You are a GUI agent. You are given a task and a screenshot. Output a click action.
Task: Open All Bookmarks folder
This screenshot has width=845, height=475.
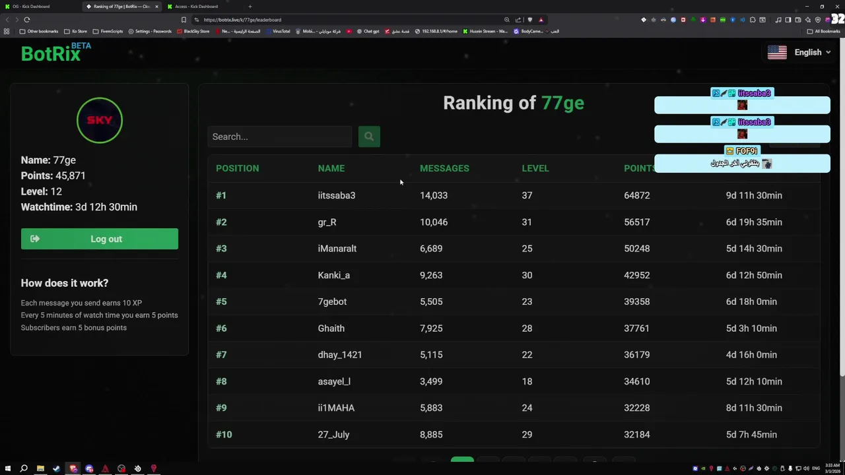pyautogui.click(x=823, y=31)
